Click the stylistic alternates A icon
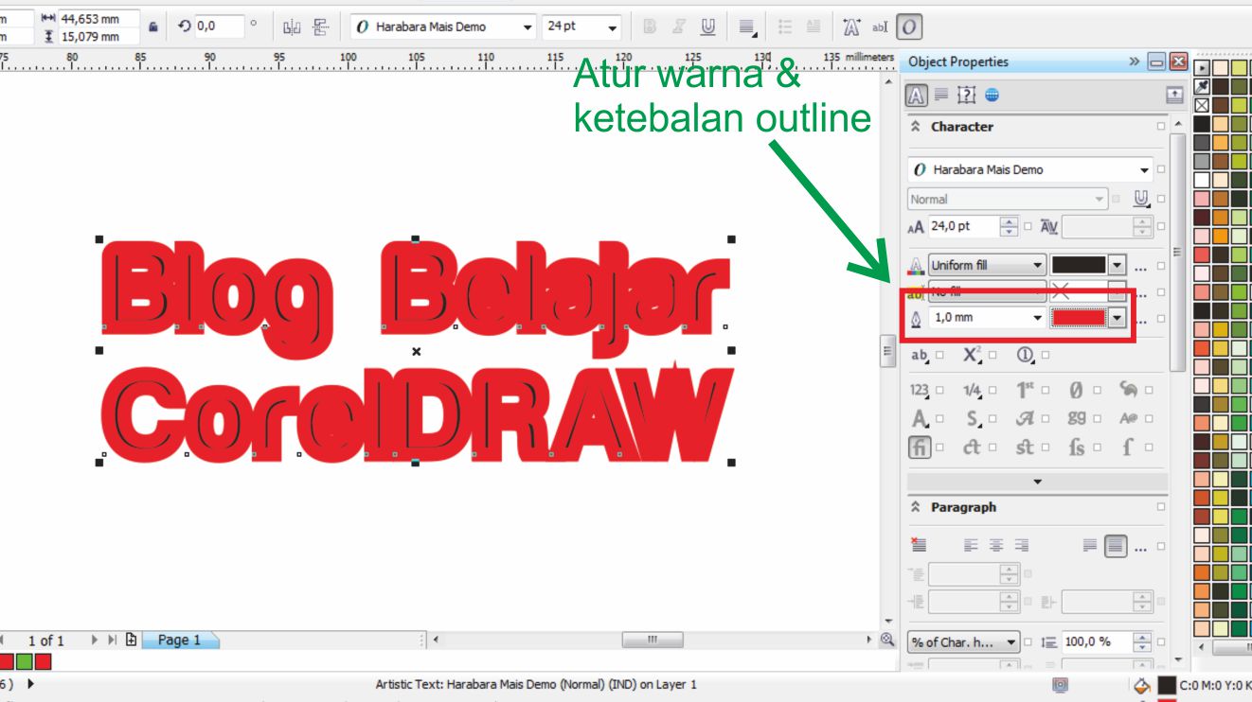This screenshot has height=702, width=1252. (x=920, y=418)
